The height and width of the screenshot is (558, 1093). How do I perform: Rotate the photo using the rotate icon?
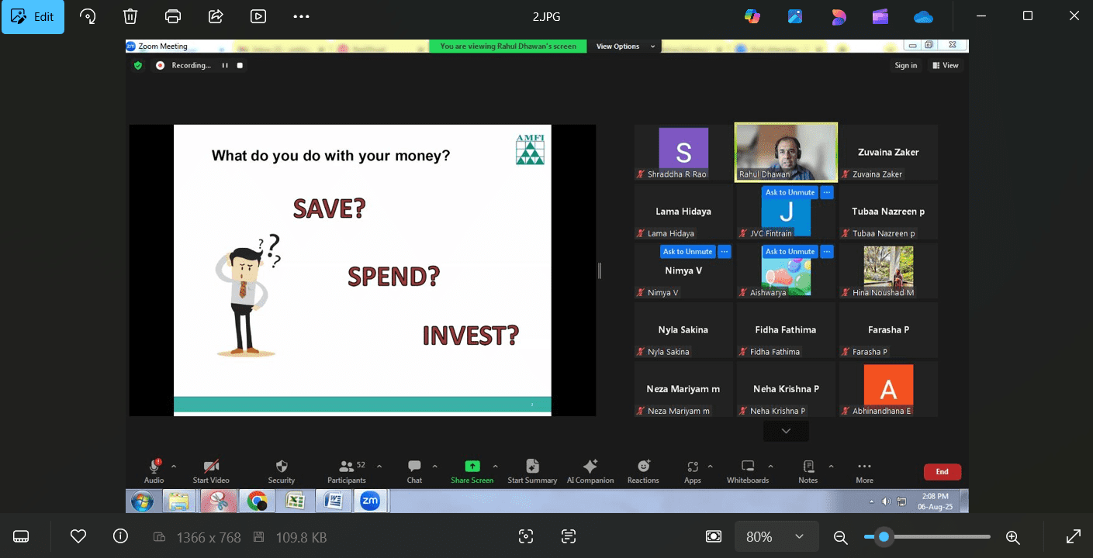coord(88,16)
